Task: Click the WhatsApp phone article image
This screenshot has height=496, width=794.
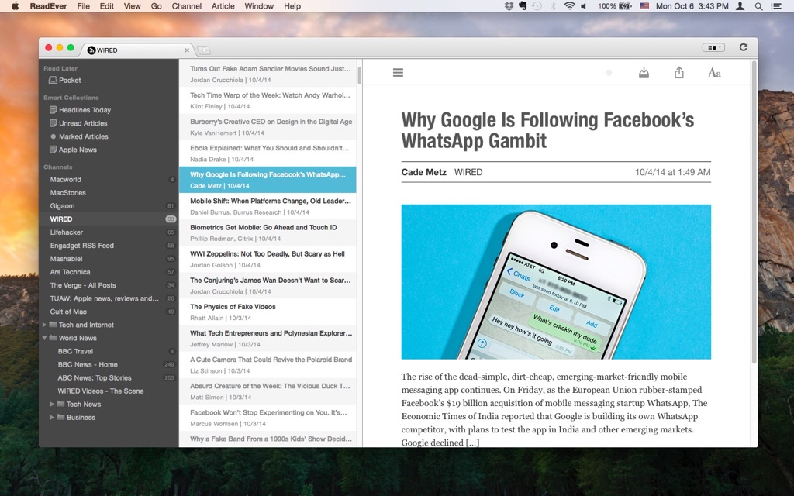Action: [556, 282]
